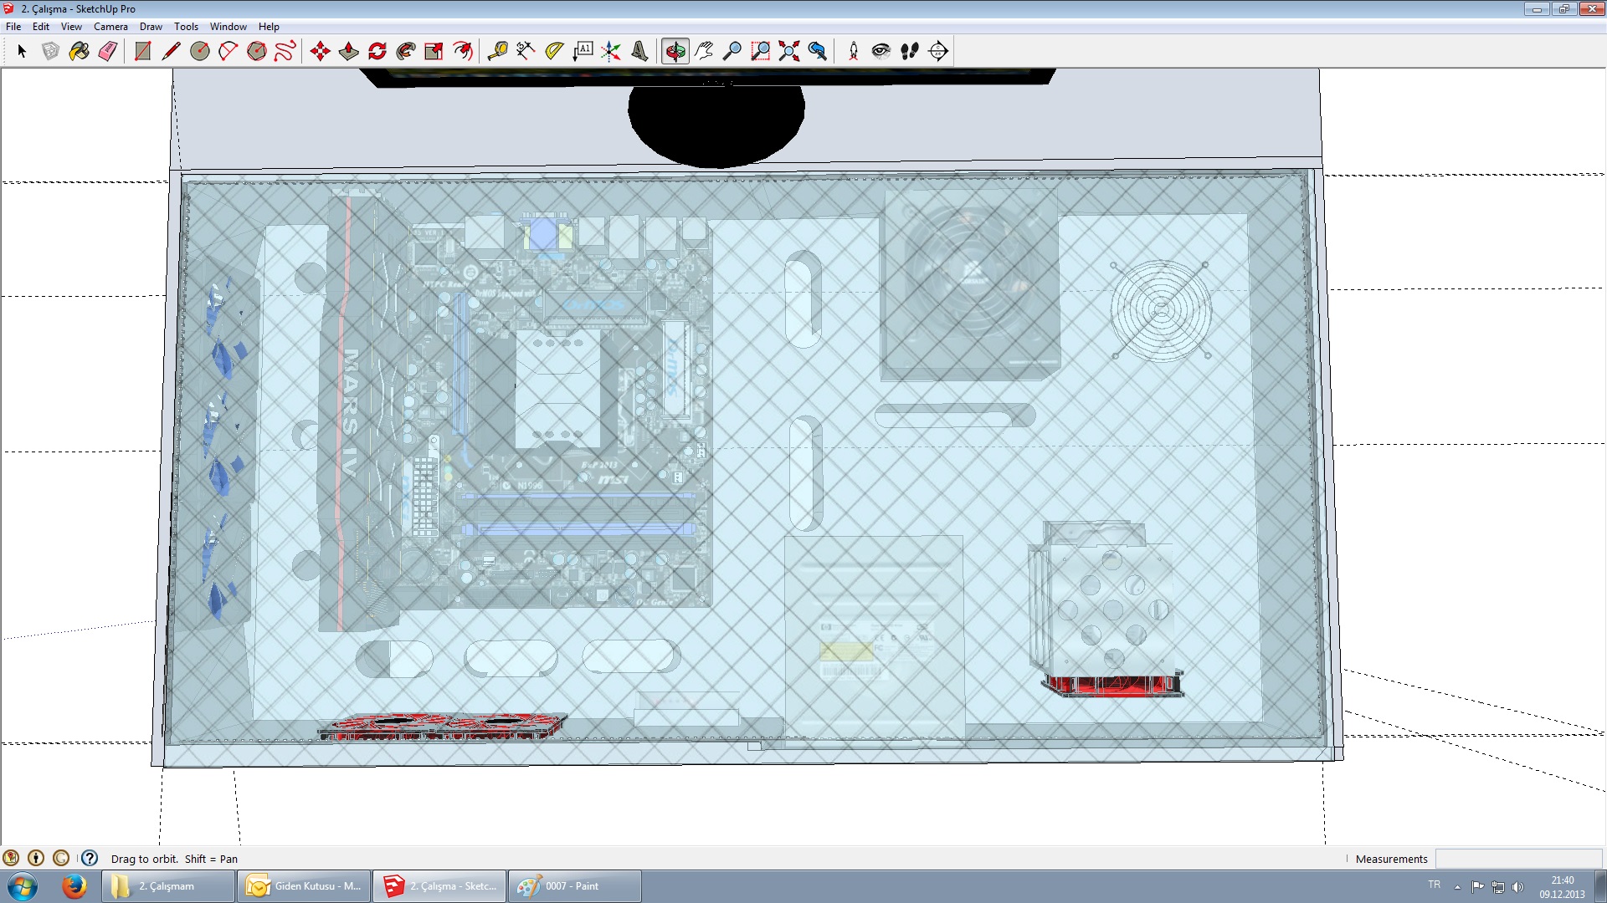Select the 3D Text tool
The height and width of the screenshot is (903, 1607).
pyautogui.click(x=640, y=51)
